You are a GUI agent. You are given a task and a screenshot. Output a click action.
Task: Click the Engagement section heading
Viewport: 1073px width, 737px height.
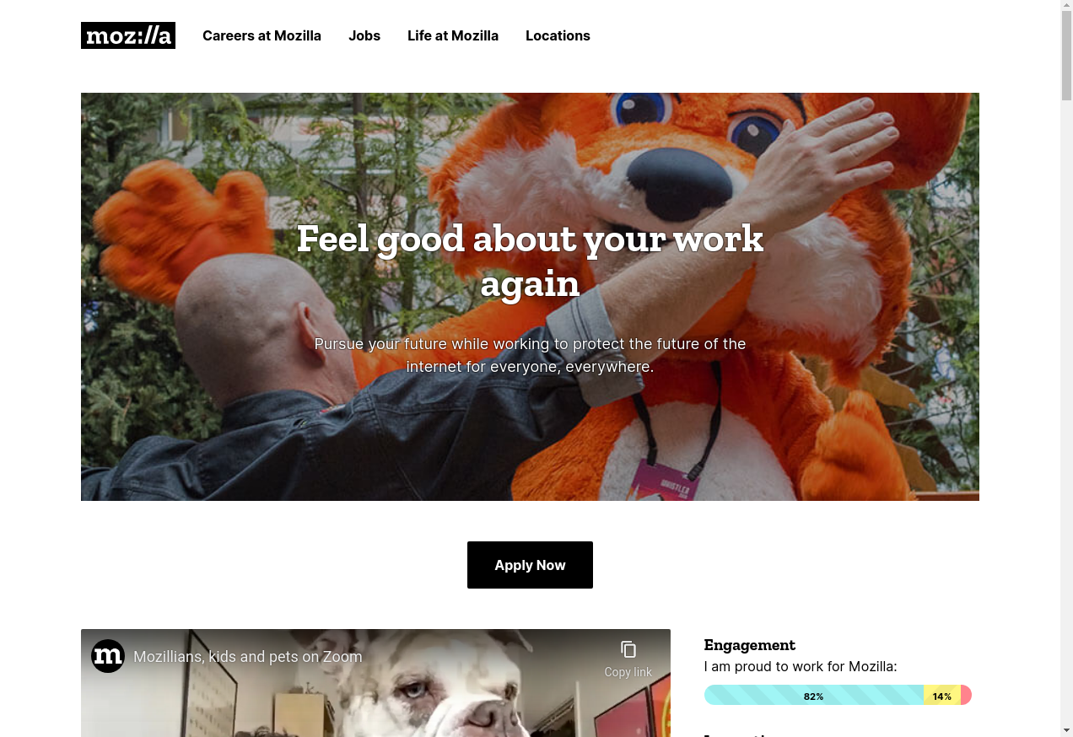750,645
